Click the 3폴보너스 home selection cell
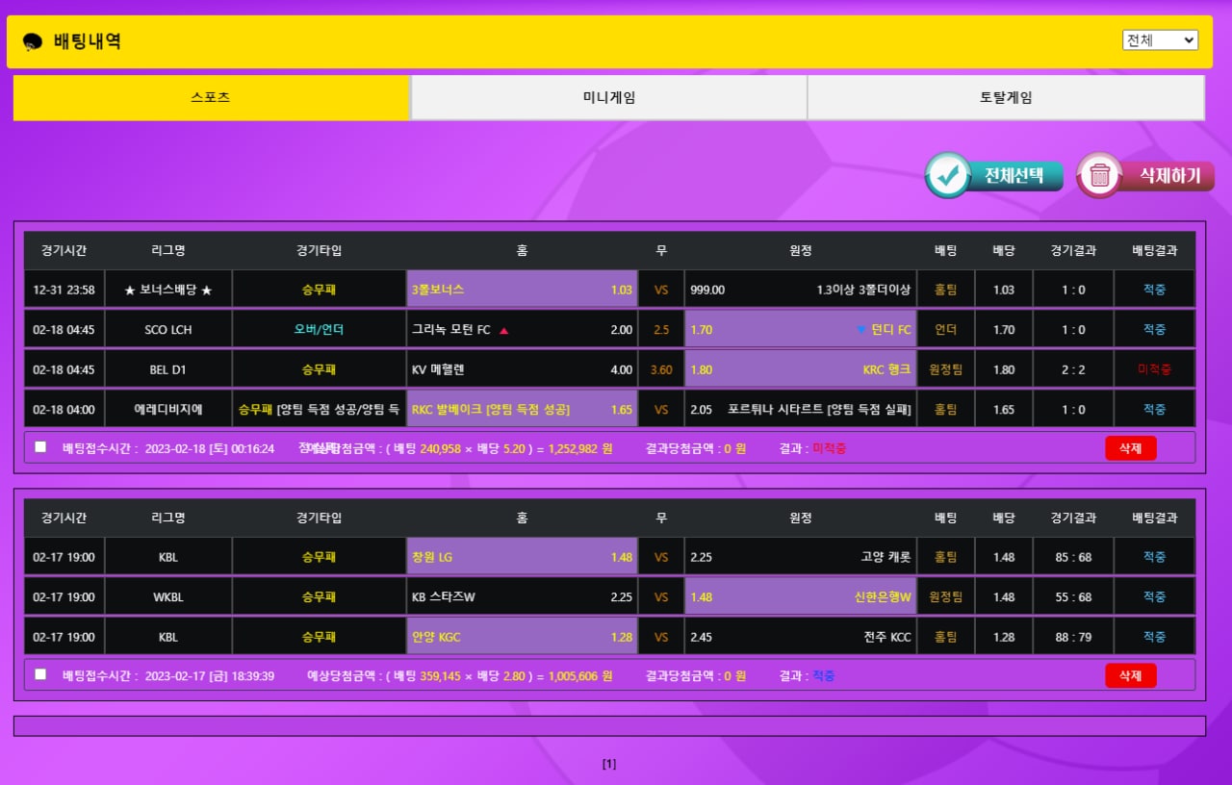This screenshot has width=1232, height=785. (x=522, y=290)
